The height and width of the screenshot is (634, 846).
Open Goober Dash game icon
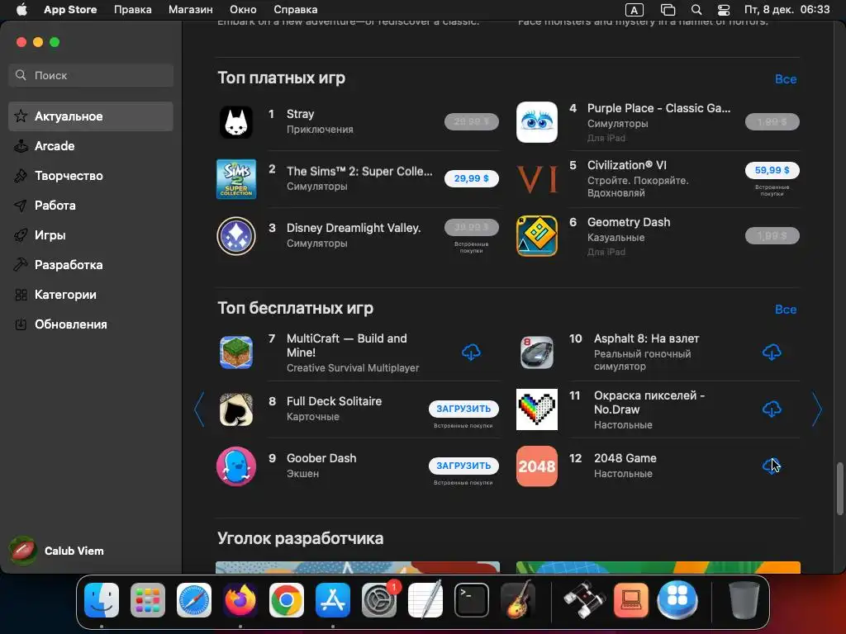(x=236, y=466)
